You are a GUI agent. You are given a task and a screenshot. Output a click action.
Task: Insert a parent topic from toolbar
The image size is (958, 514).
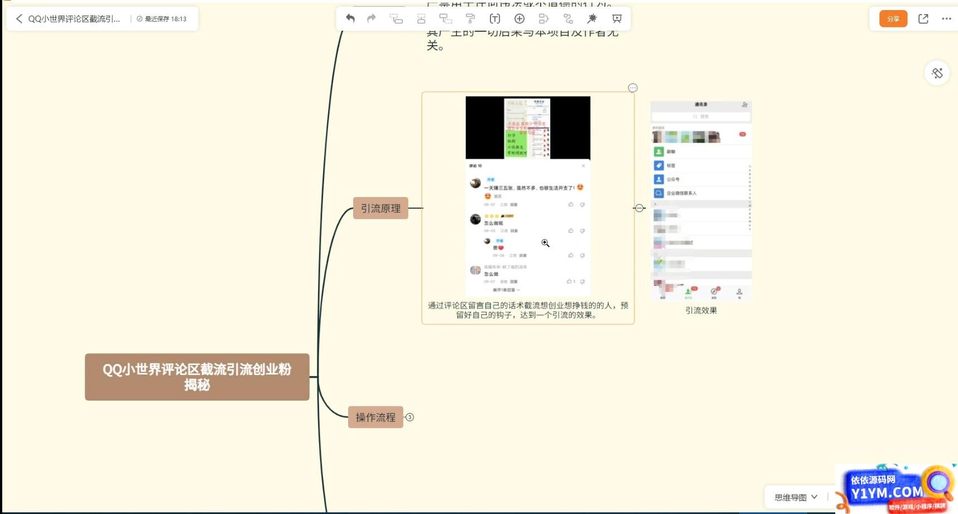pos(445,18)
